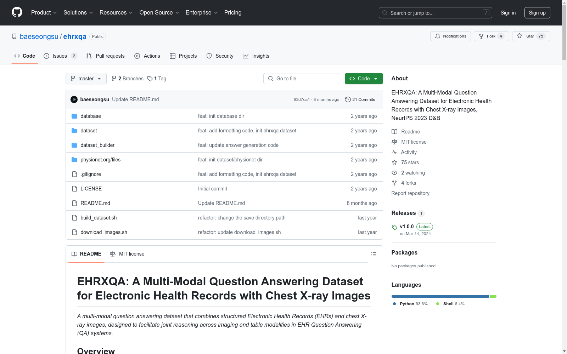The width and height of the screenshot is (567, 354).
Task: Fork the repository via the Fork button
Action: [491, 36]
